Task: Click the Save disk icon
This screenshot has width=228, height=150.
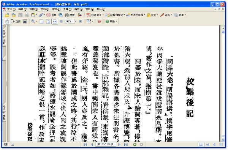Action: [x=21, y=15]
